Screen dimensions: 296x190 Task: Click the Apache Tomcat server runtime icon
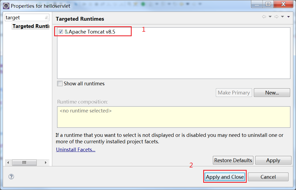[66, 32]
